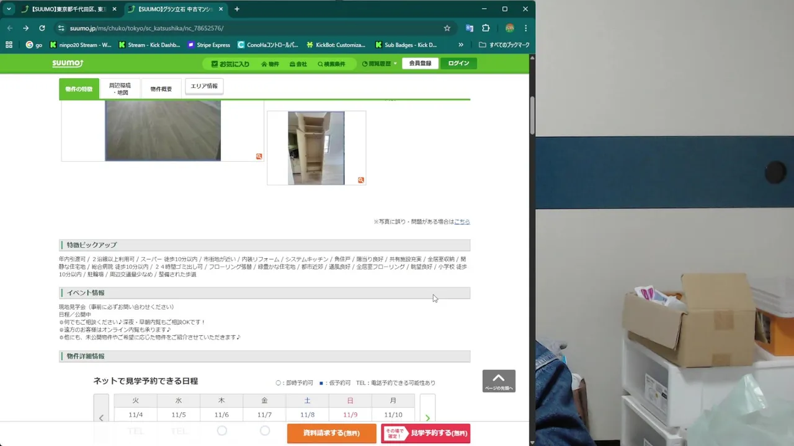
Task: Enlarge flooring photo via magnifier icon
Action: coord(259,157)
